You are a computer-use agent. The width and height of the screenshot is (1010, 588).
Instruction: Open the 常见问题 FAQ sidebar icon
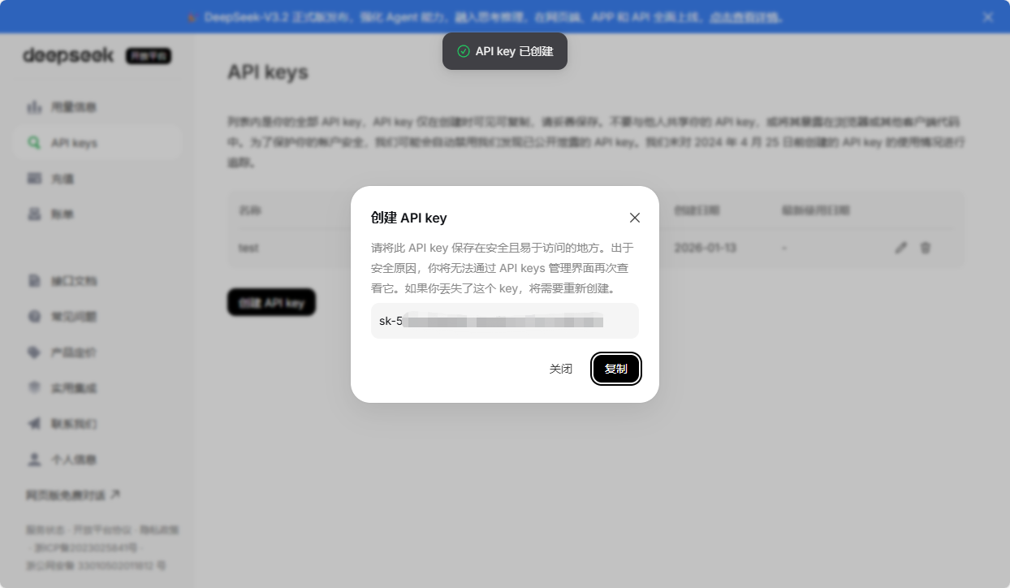[x=34, y=316]
